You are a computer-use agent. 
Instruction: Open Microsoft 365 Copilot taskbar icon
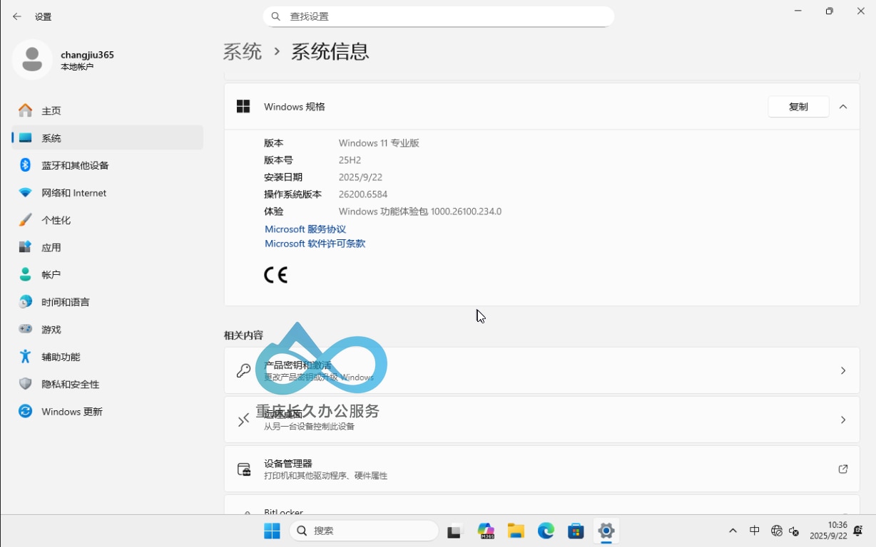pos(486,531)
